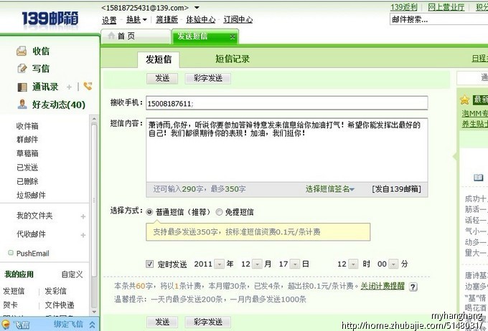This screenshot has height=331, width=488.
Task: Toggle the 定时发送 checkbox
Action: [150, 264]
